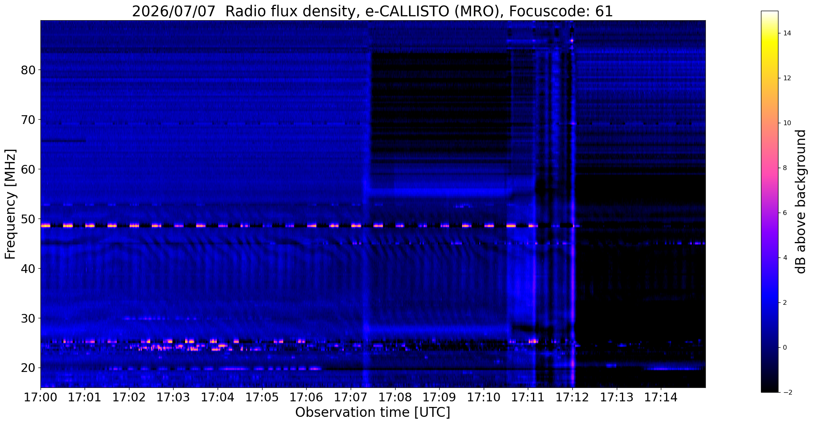Click the 17:07 time tick label
Viewport: 813px width, 424px height.
coord(351,398)
